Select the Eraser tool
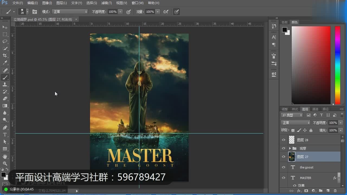 point(5,99)
